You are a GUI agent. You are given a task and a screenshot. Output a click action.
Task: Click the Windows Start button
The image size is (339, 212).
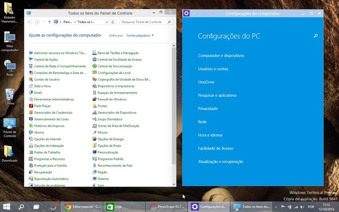7,207
